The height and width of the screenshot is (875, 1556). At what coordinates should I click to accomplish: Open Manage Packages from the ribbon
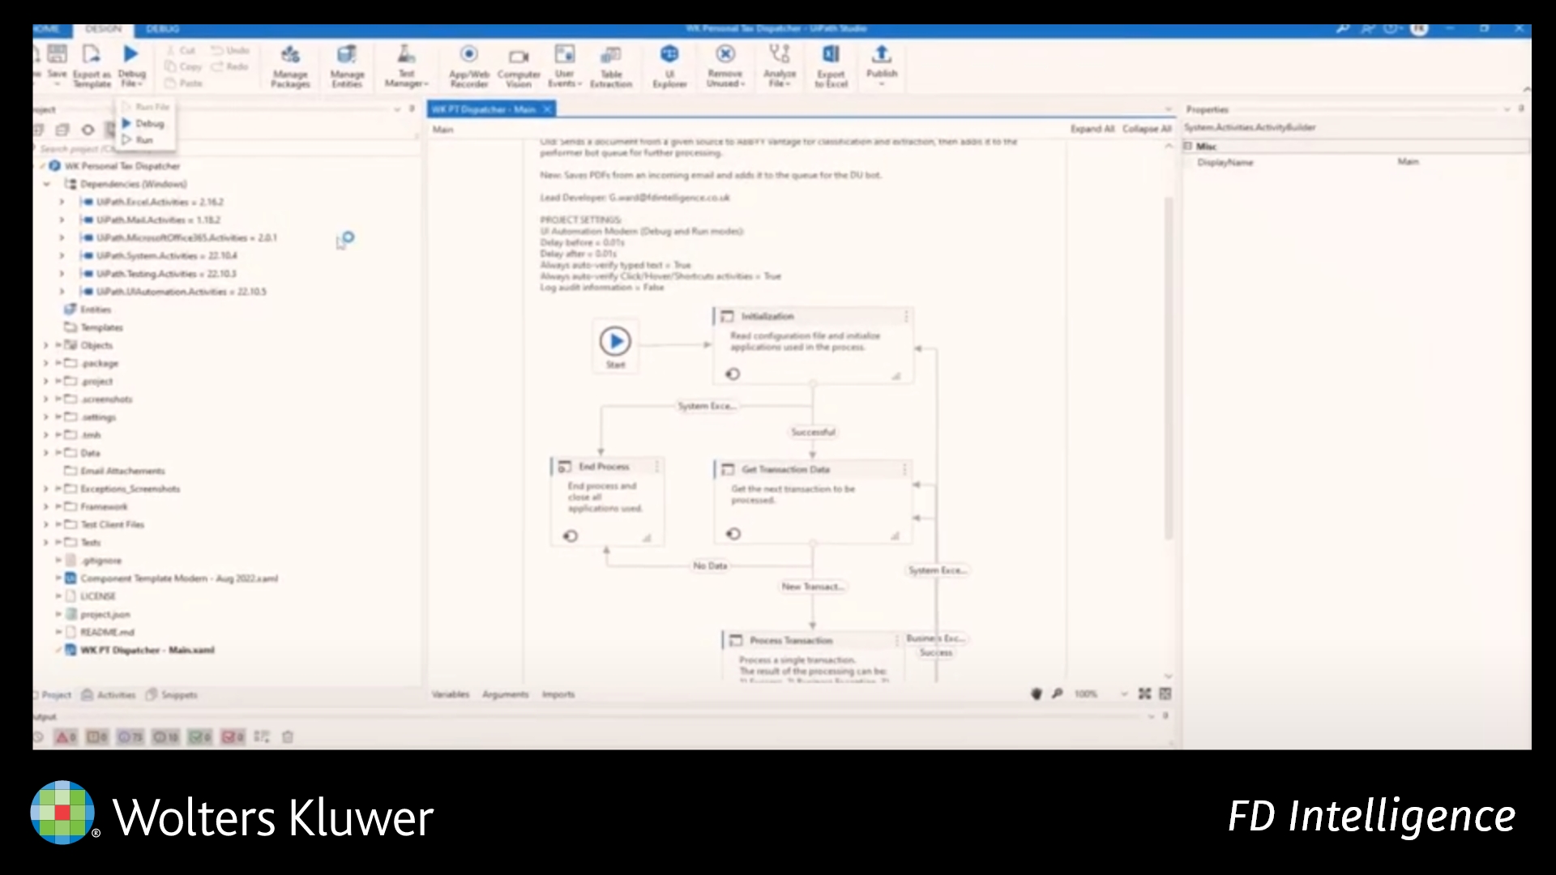(290, 65)
